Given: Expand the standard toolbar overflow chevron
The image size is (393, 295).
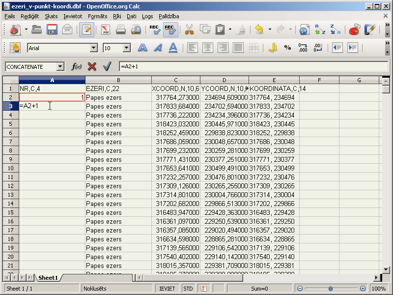Looking at the screenshot, I should click(388, 25).
